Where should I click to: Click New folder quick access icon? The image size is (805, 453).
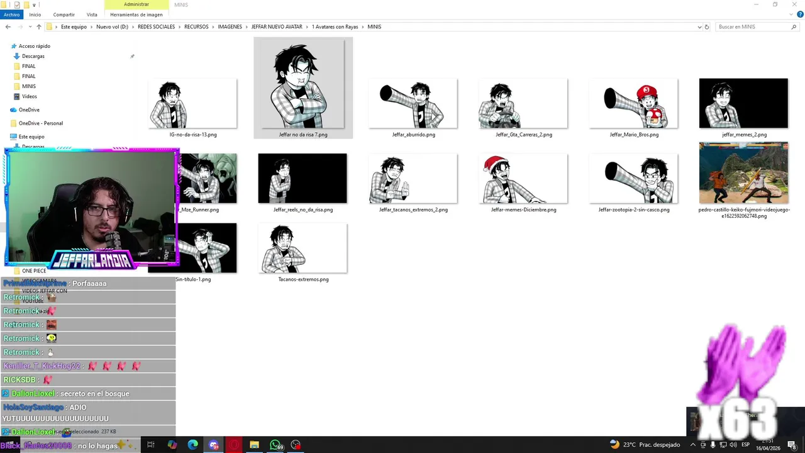[26, 4]
